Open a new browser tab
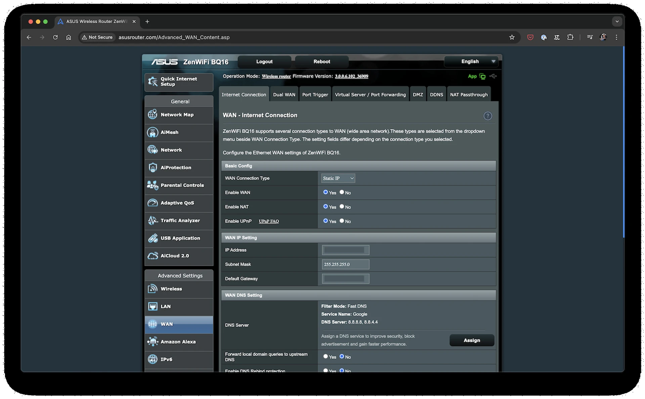Image resolution: width=645 pixels, height=399 pixels. pyautogui.click(x=147, y=21)
